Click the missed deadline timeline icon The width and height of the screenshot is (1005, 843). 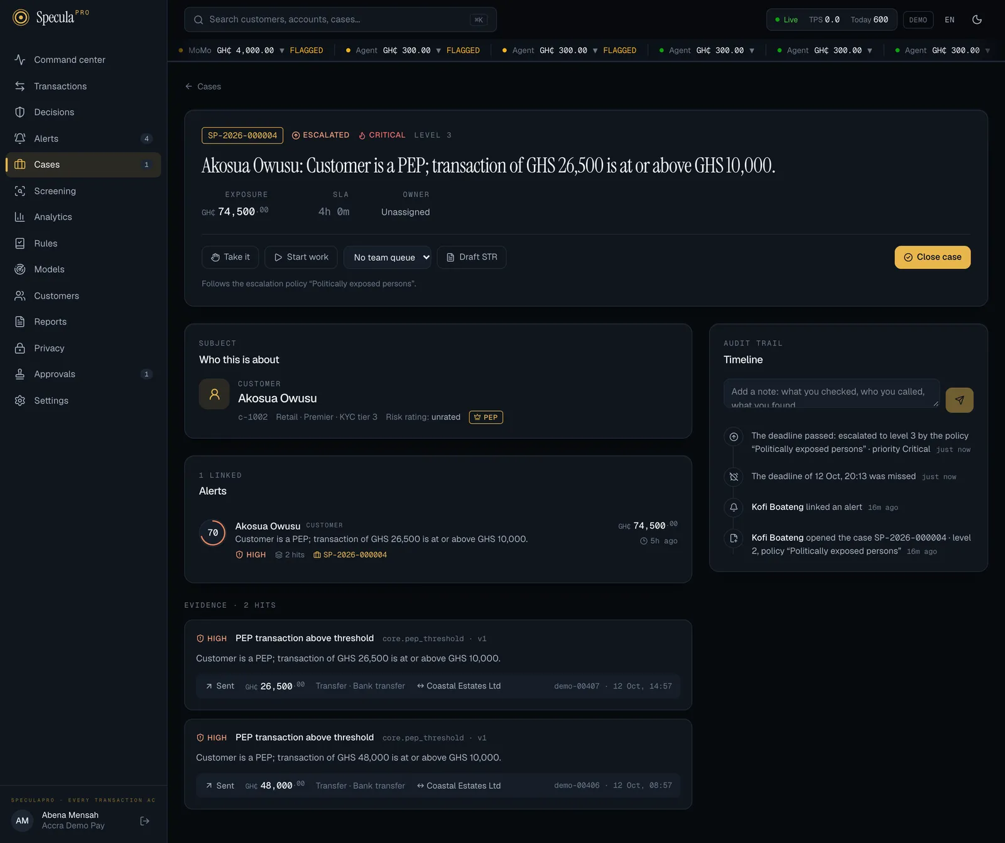tap(734, 477)
